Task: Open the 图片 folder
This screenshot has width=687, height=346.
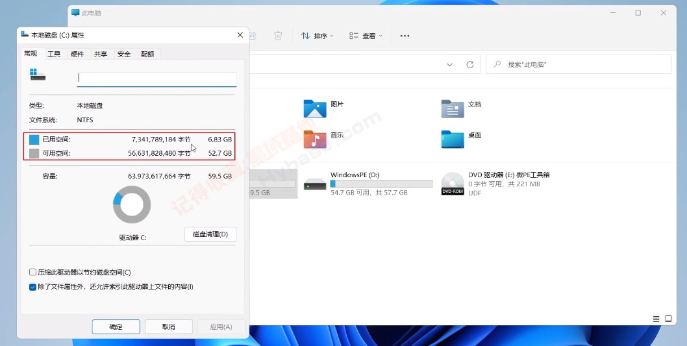Action: click(x=324, y=108)
